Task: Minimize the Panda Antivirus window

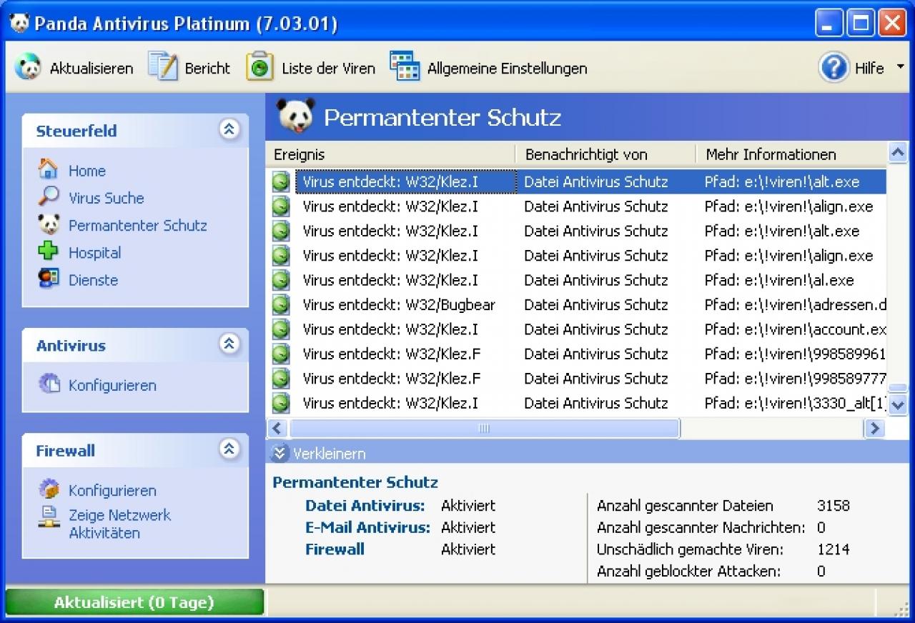Action: tap(829, 24)
